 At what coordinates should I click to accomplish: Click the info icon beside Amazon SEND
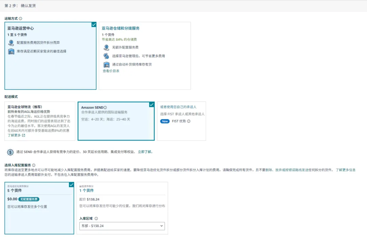pyautogui.click(x=105, y=107)
